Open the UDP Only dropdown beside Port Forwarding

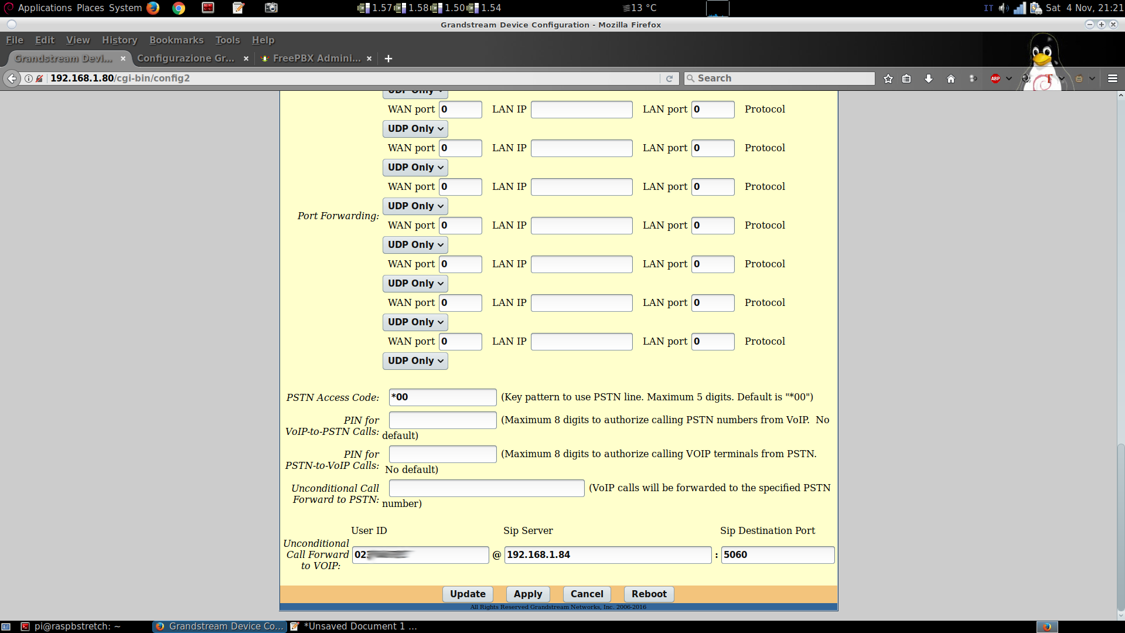point(415,206)
